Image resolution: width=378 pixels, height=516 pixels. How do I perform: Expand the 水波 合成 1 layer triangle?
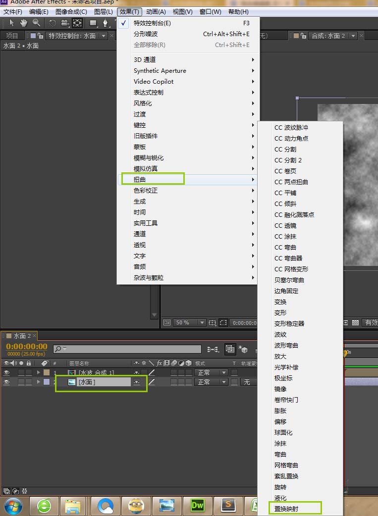[x=38, y=372]
